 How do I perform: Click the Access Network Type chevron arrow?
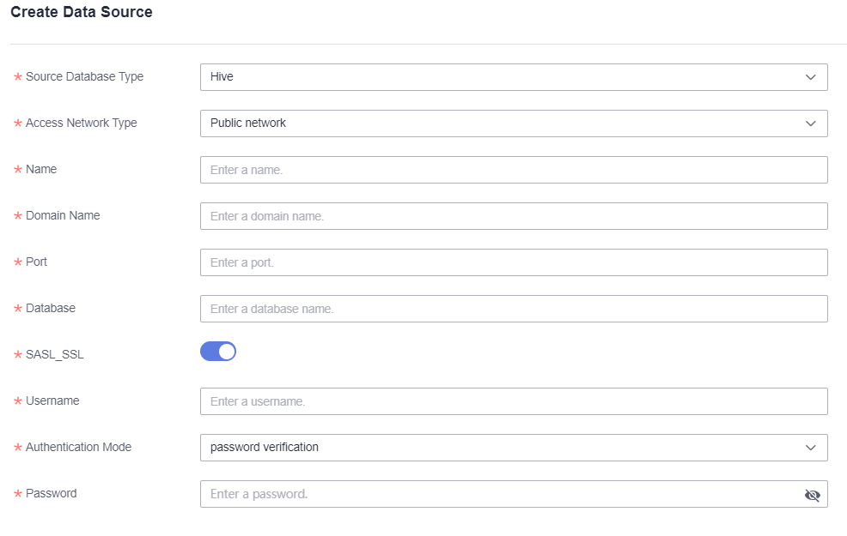point(810,123)
